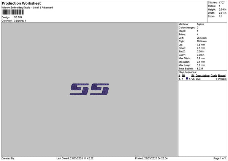Click the design name 'SS 2IN'
This screenshot has width=228, height=161.
pyautogui.click(x=18, y=17)
